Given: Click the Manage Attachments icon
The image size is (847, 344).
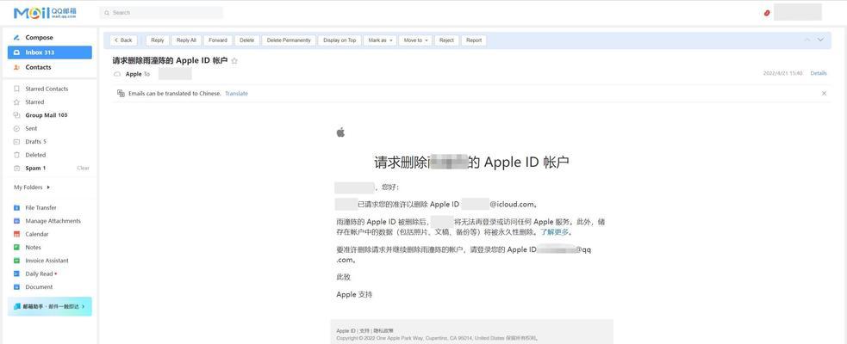Looking at the screenshot, I should tap(16, 221).
